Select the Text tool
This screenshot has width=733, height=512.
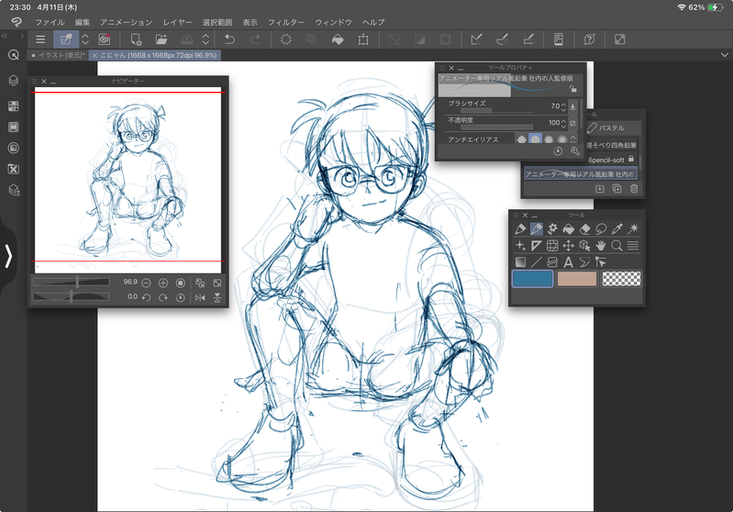coord(569,262)
